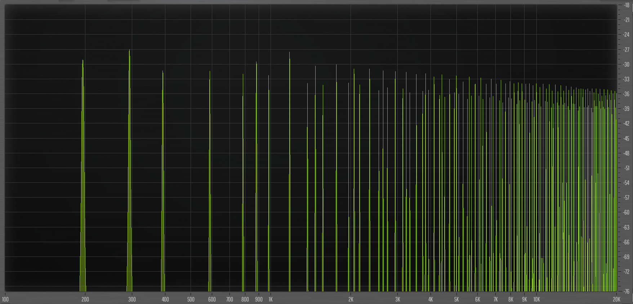
Task: Select the 500 frequency axis label
Action: coord(191,299)
